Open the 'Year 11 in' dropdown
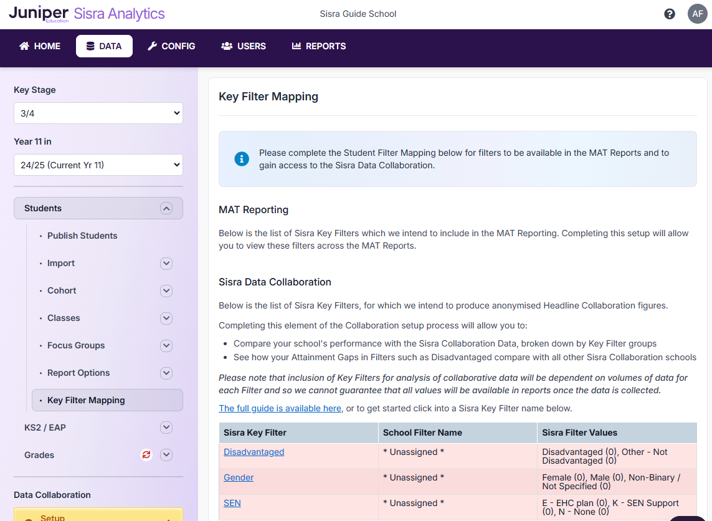The width and height of the screenshot is (712, 521). pyautogui.click(x=98, y=165)
